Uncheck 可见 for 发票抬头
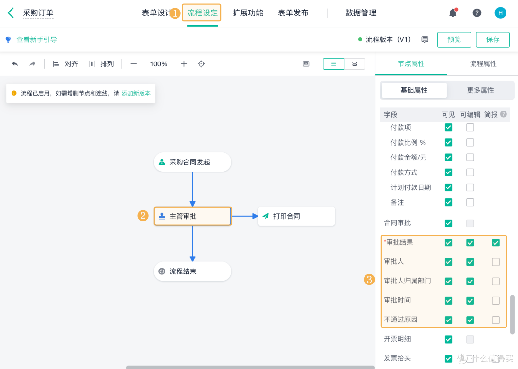Image resolution: width=518 pixels, height=369 pixels. pyautogui.click(x=448, y=358)
